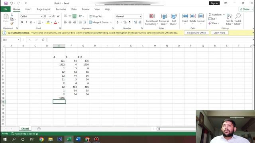This screenshot has width=255, height=143.
Task: Align cell text left
Action: click(65, 22)
